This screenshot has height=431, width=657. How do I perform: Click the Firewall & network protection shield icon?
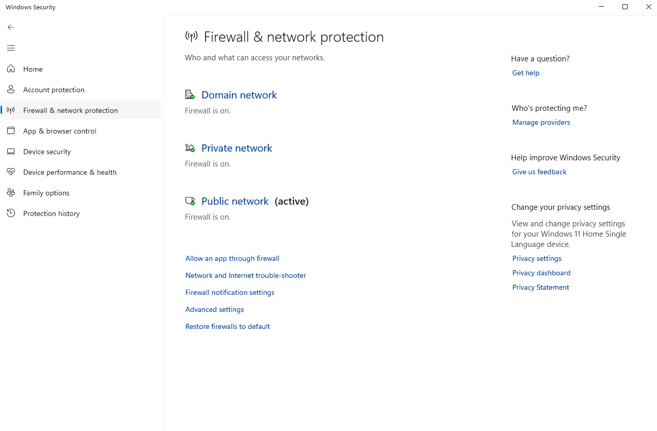pyautogui.click(x=10, y=110)
